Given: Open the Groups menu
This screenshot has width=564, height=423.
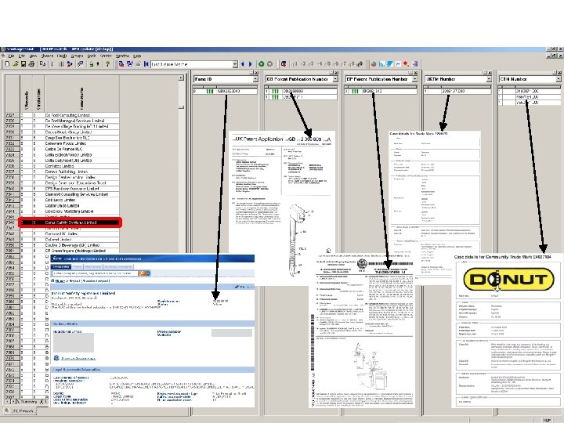Looking at the screenshot, I should pos(77,56).
